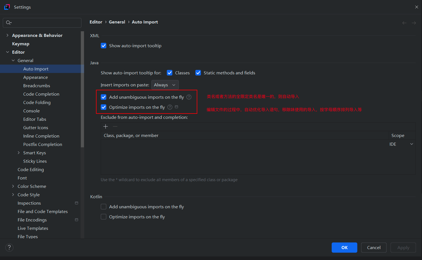The height and width of the screenshot is (260, 422).
Task: Open the IDE scope dropdown
Action: [401, 144]
